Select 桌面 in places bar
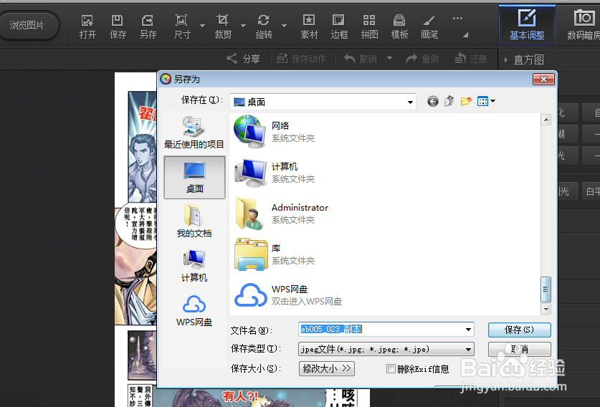600x407 pixels. coord(194,177)
